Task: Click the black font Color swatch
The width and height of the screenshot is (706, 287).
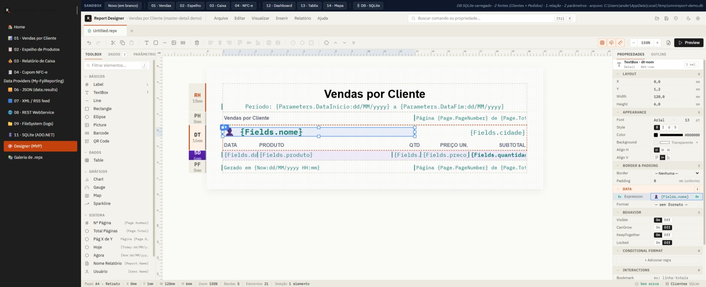Action: 656,135
